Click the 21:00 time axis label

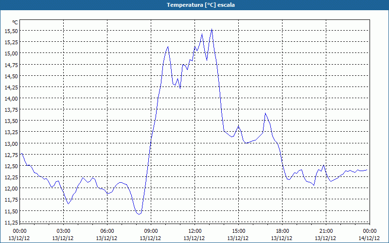click(x=326, y=231)
